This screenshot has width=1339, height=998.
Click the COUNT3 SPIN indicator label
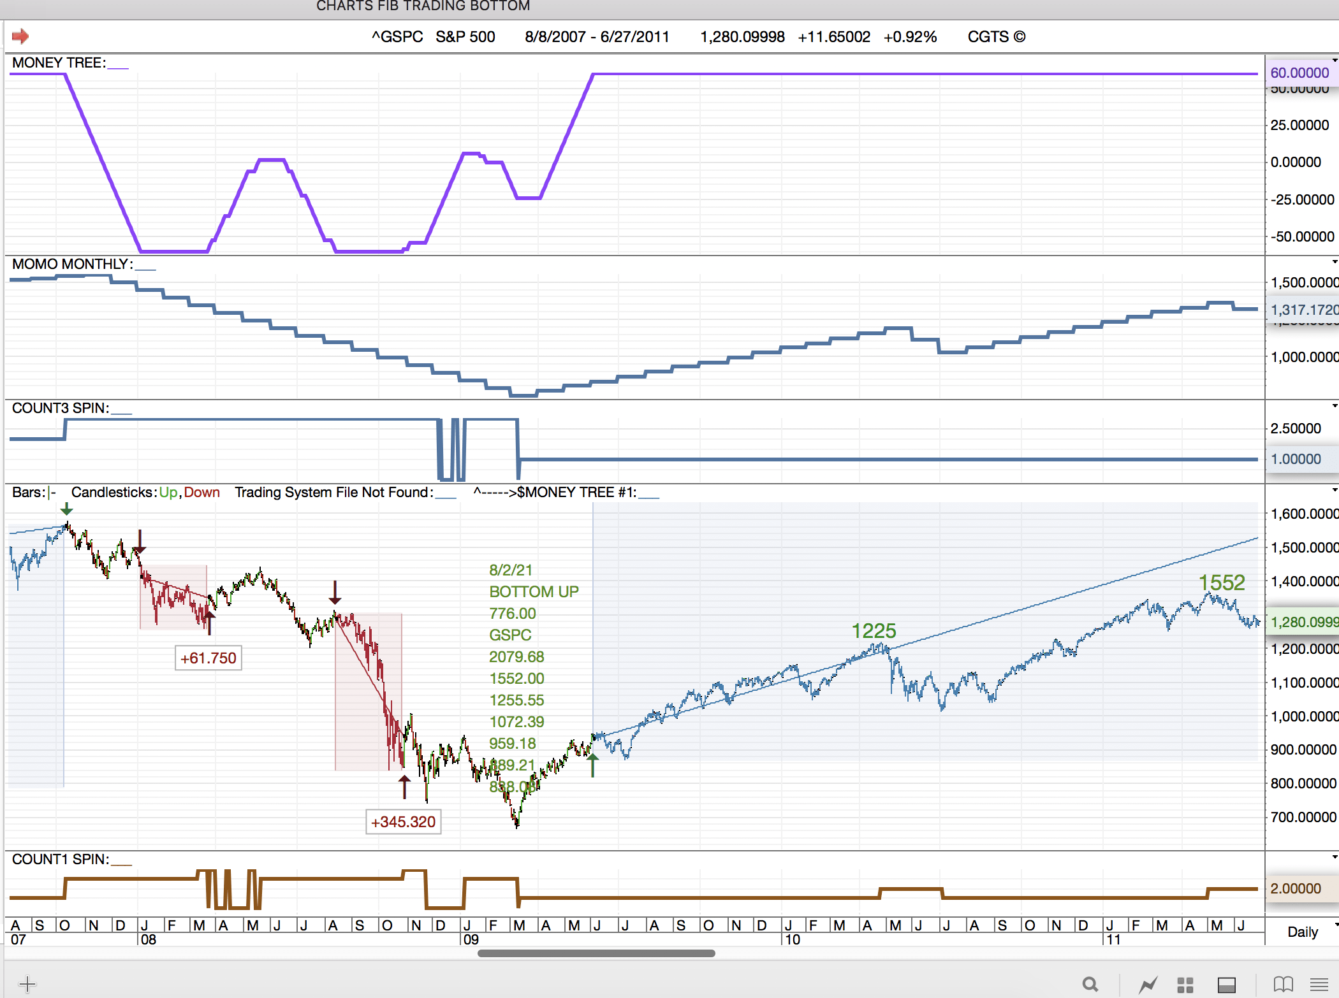click(61, 408)
